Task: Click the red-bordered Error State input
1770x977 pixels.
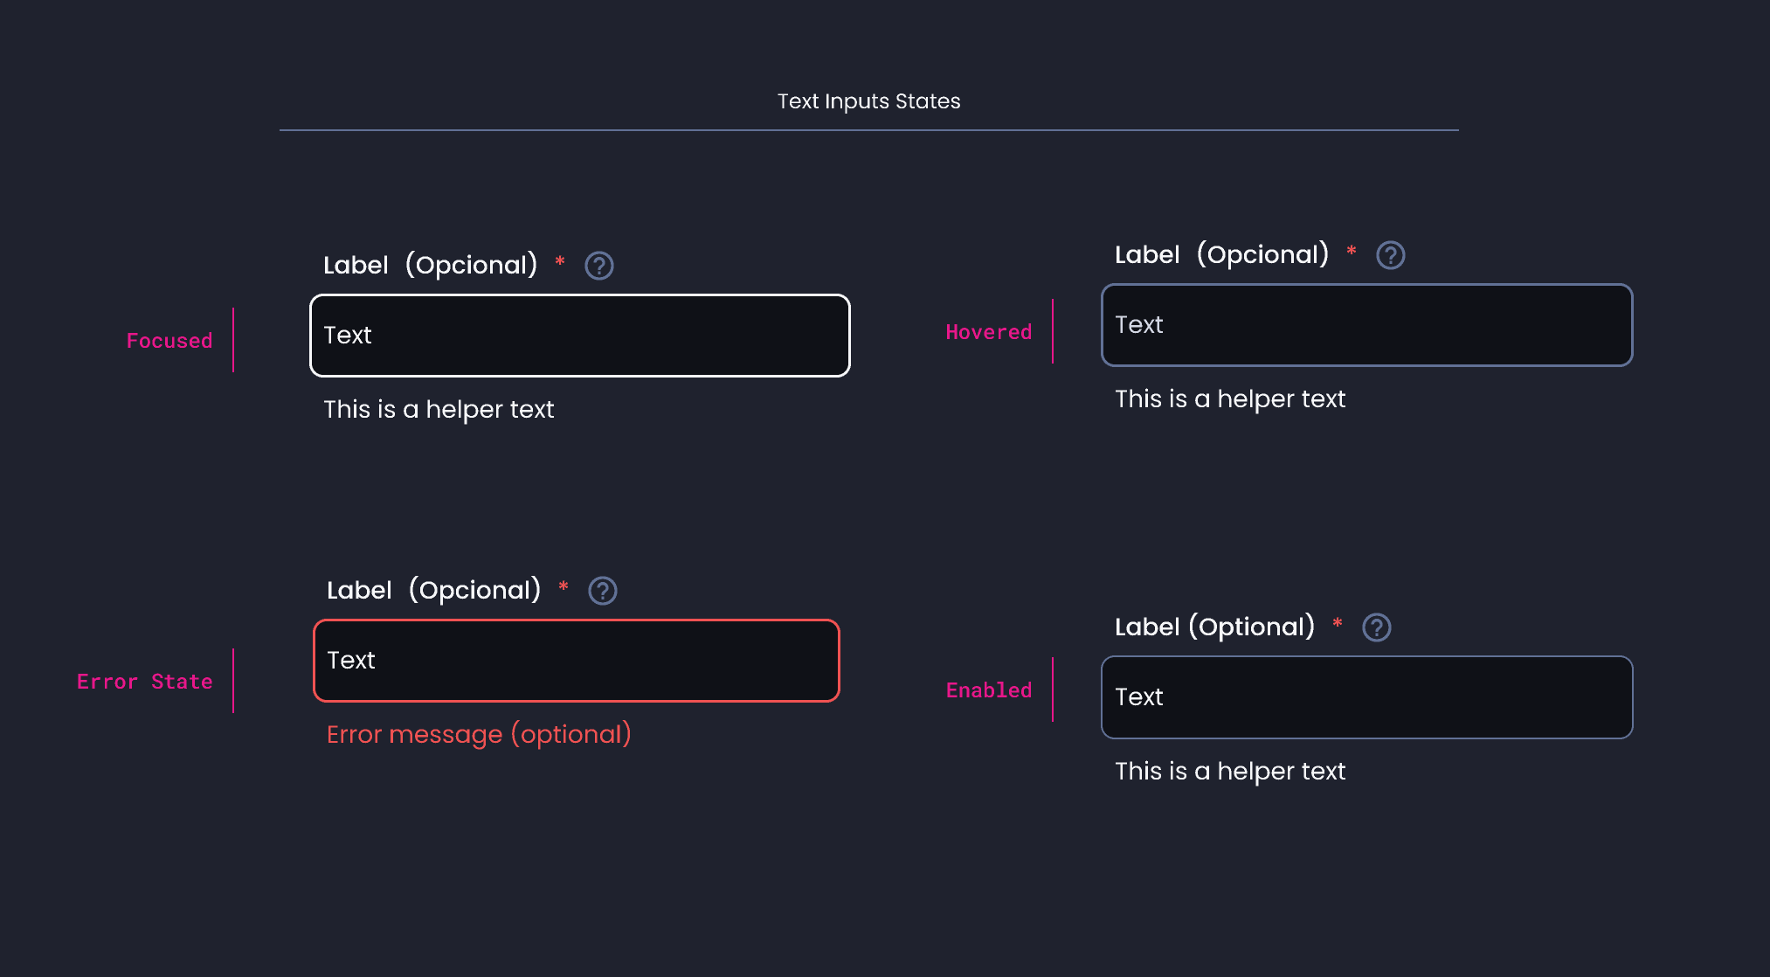Action: tap(576, 661)
